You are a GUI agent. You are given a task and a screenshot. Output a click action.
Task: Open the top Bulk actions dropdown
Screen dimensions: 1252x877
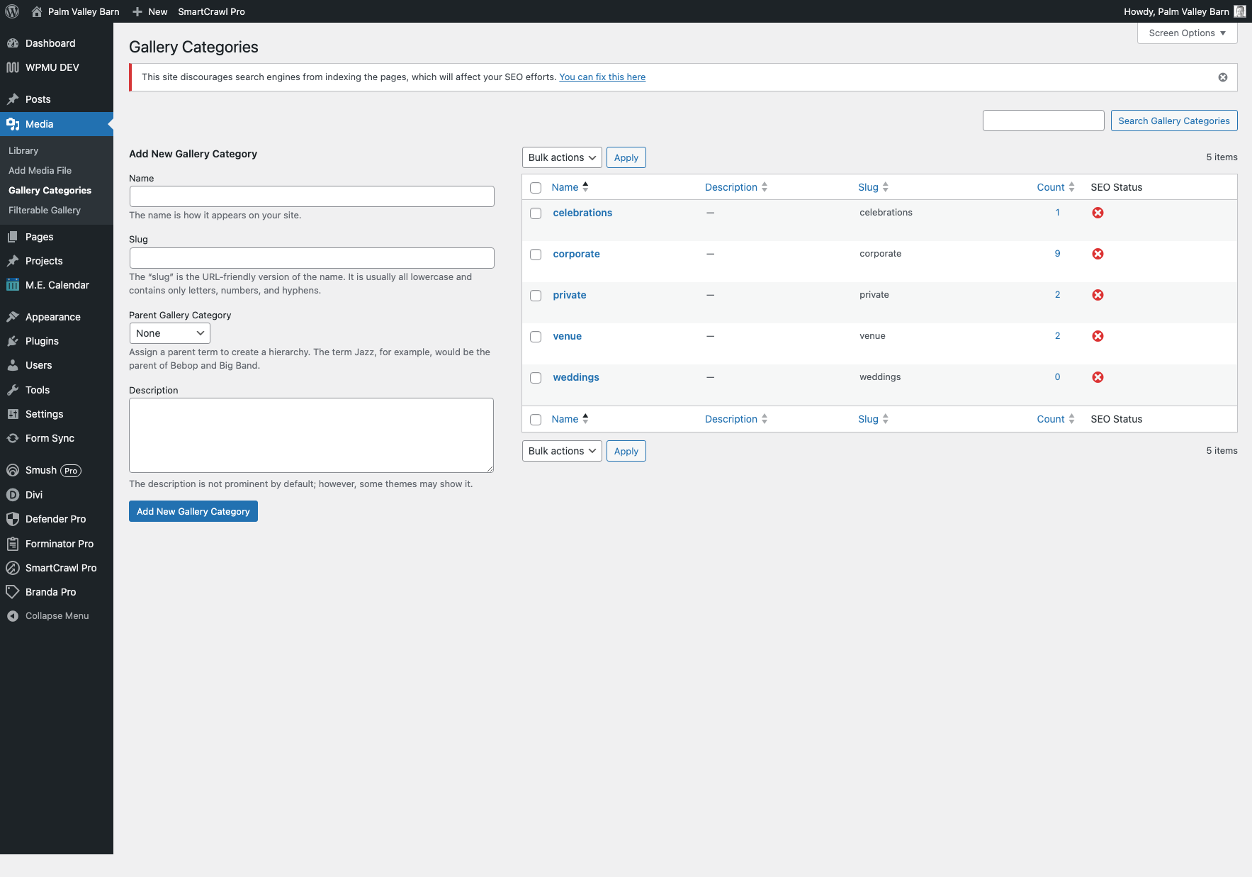[562, 157]
